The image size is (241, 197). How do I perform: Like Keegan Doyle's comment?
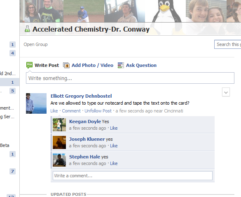pyautogui.click(x=114, y=128)
